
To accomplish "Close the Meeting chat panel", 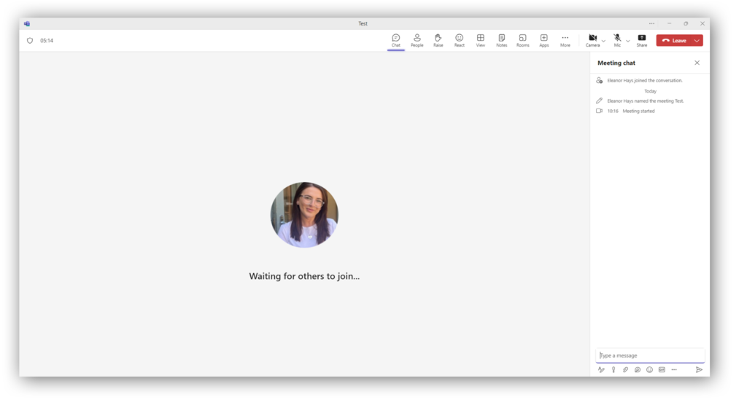I will point(697,63).
